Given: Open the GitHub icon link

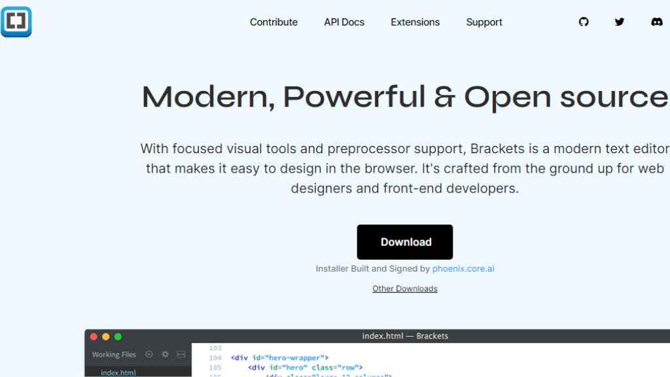Looking at the screenshot, I should coord(584,22).
